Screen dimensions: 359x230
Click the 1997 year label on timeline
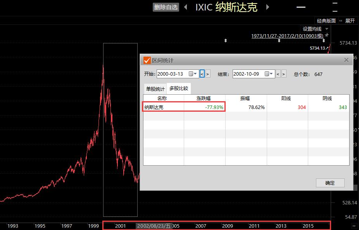click(x=67, y=226)
